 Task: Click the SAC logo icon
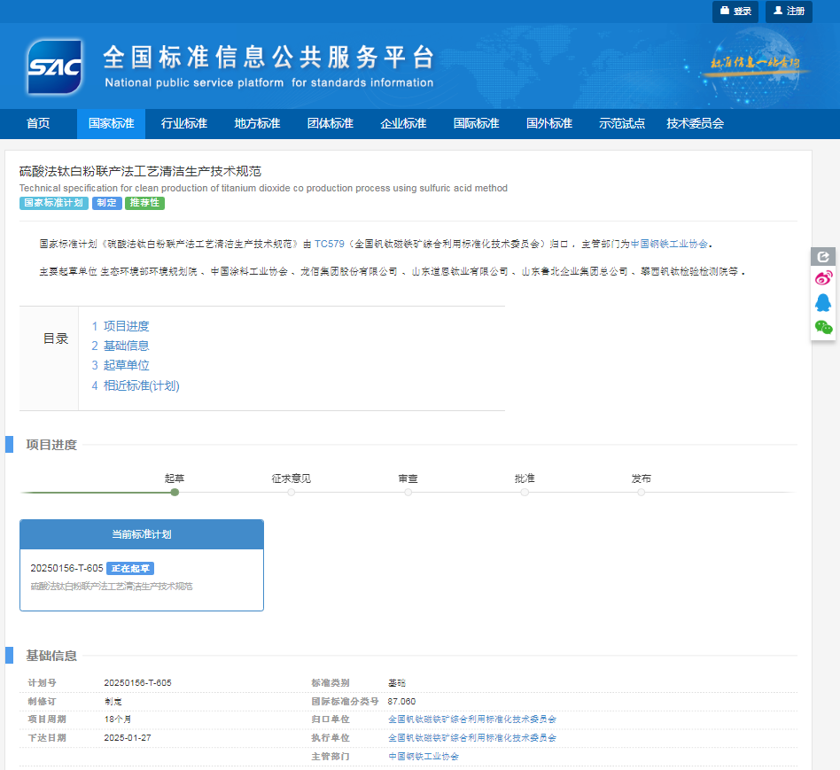tap(55, 67)
